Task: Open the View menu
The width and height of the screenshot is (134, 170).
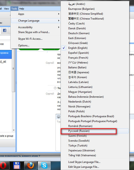Action: click(x=7, y=9)
